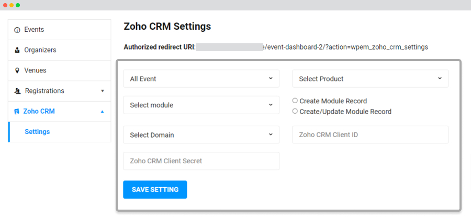Go to the Venues menu item
Image resolution: width=471 pixels, height=219 pixels.
point(60,70)
